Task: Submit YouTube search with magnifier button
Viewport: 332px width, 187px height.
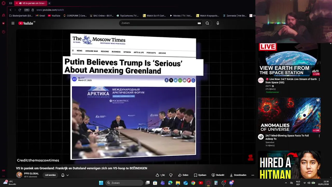Action: point(207,23)
